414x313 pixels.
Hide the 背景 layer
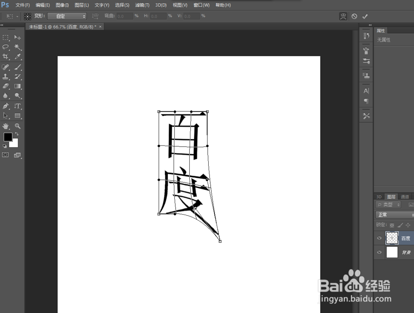click(379, 252)
